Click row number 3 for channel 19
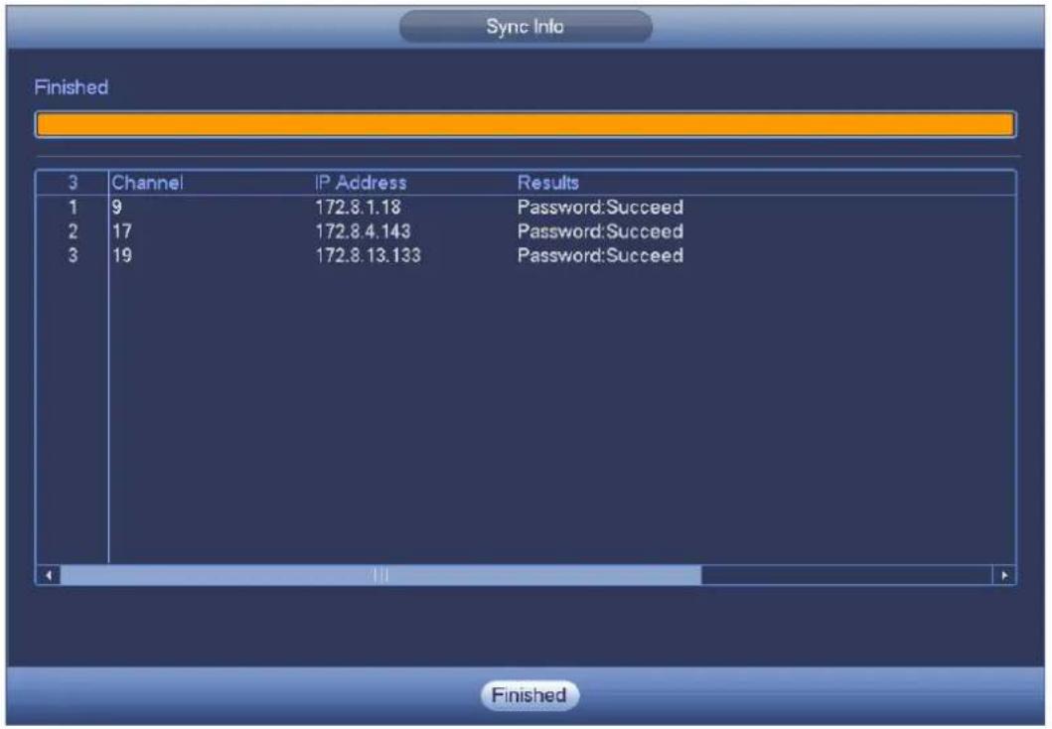The image size is (1052, 729). click(x=73, y=255)
